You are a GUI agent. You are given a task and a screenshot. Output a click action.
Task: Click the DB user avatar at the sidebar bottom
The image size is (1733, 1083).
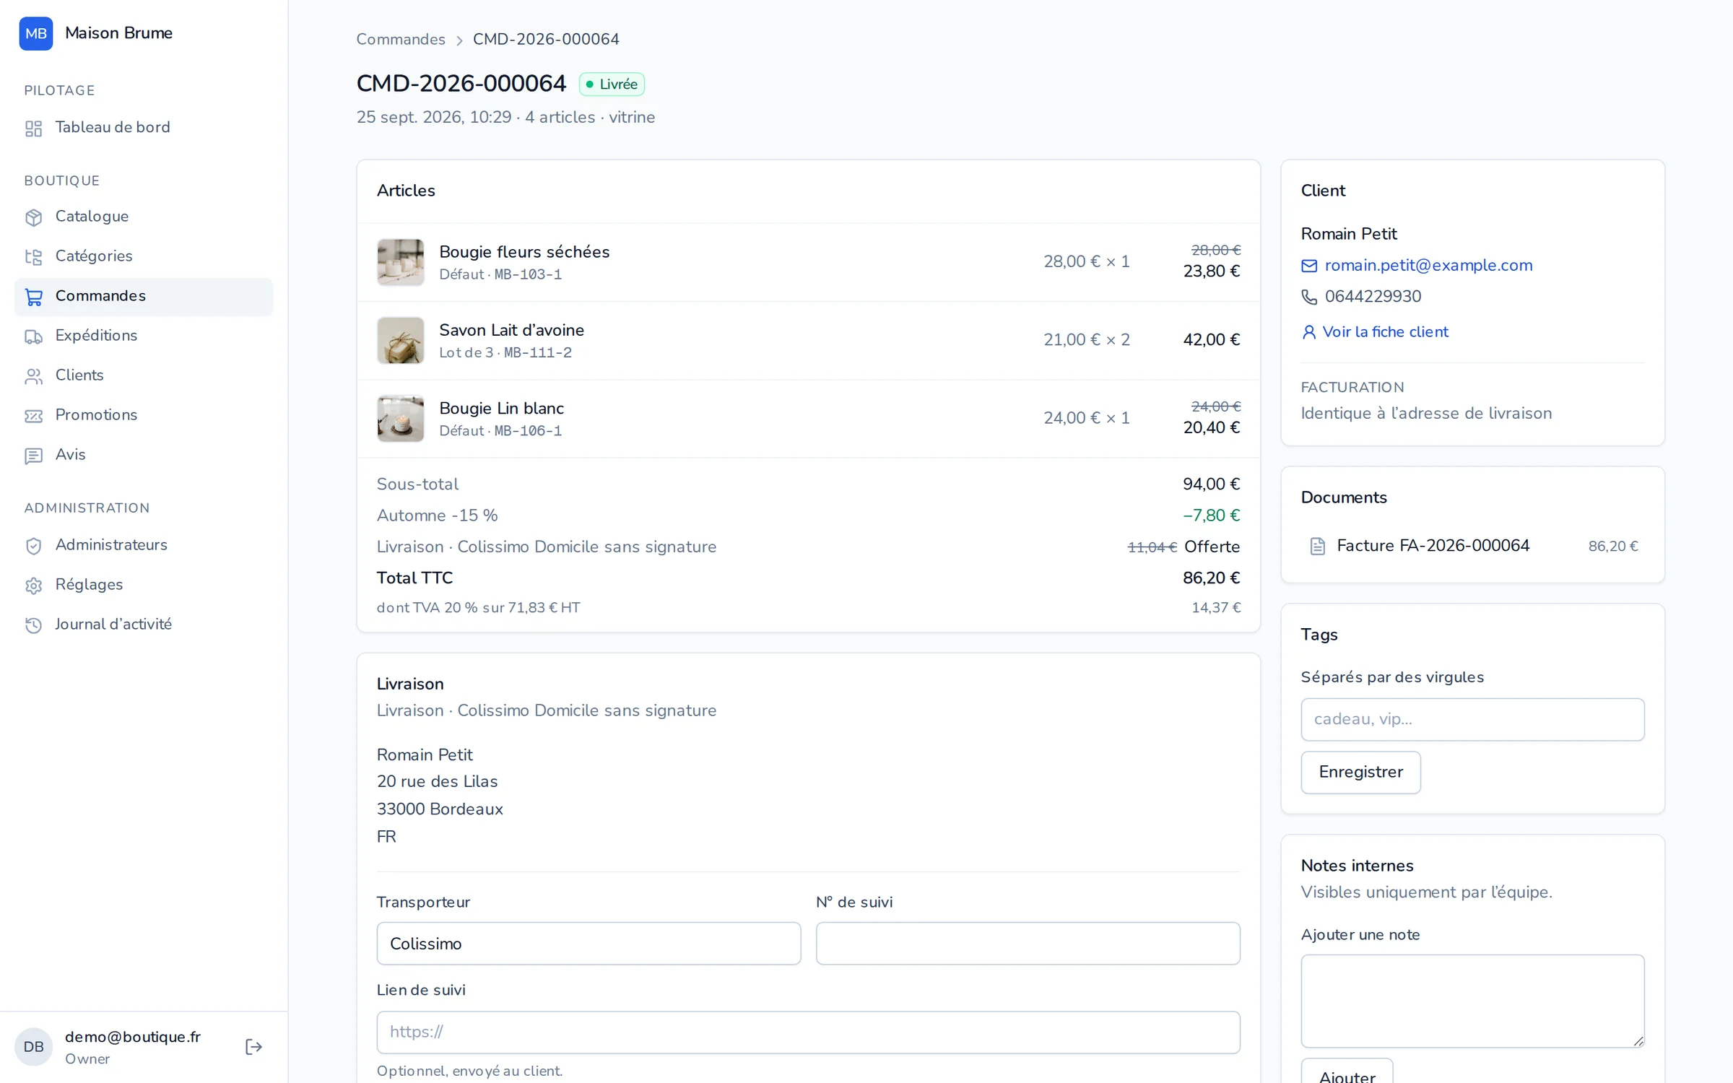[x=33, y=1047]
